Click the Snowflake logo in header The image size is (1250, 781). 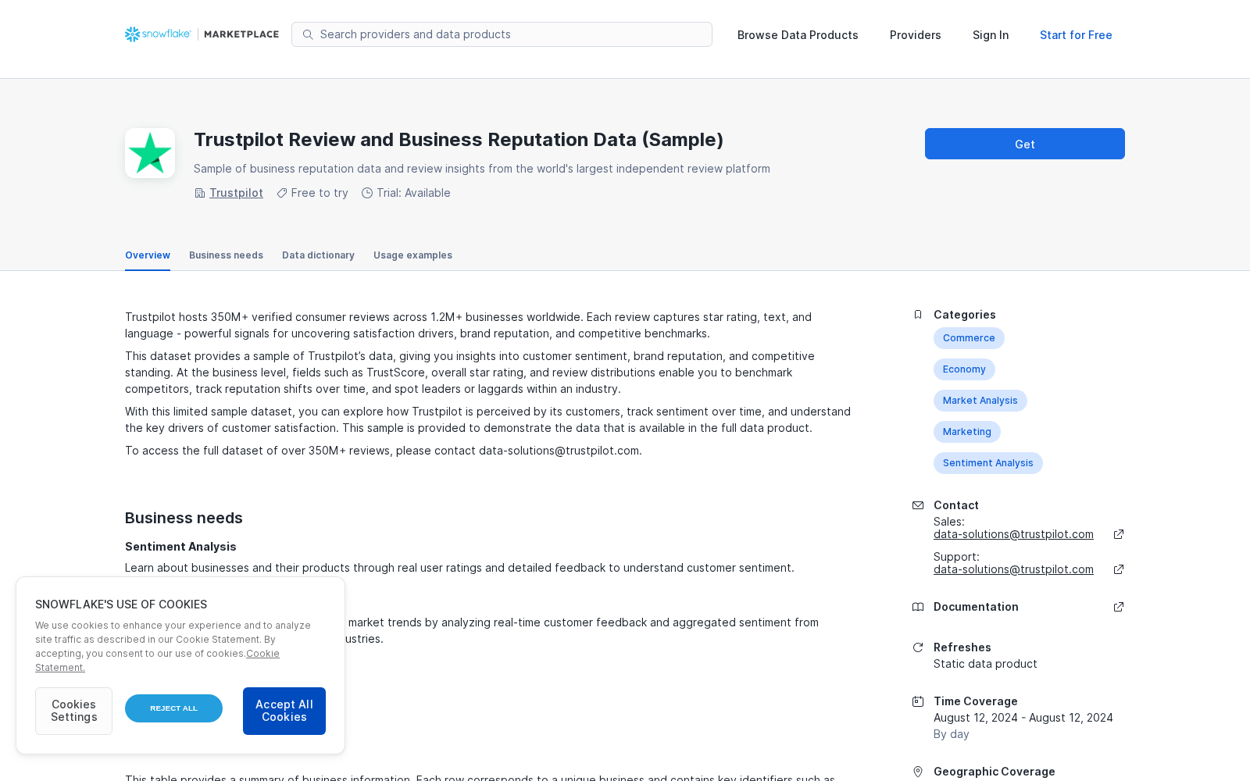(x=158, y=34)
